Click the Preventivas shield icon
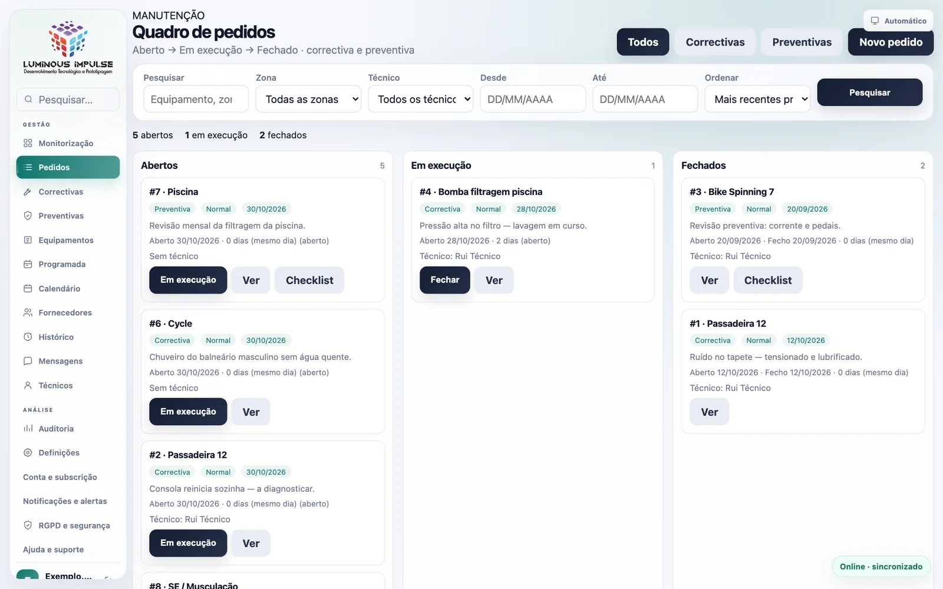943x589 pixels. click(x=28, y=216)
